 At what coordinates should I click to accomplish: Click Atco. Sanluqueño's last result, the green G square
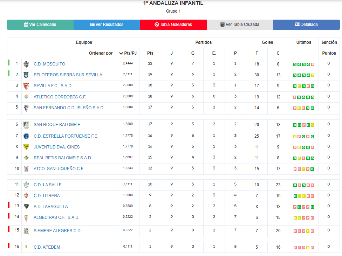[x=312, y=169]
